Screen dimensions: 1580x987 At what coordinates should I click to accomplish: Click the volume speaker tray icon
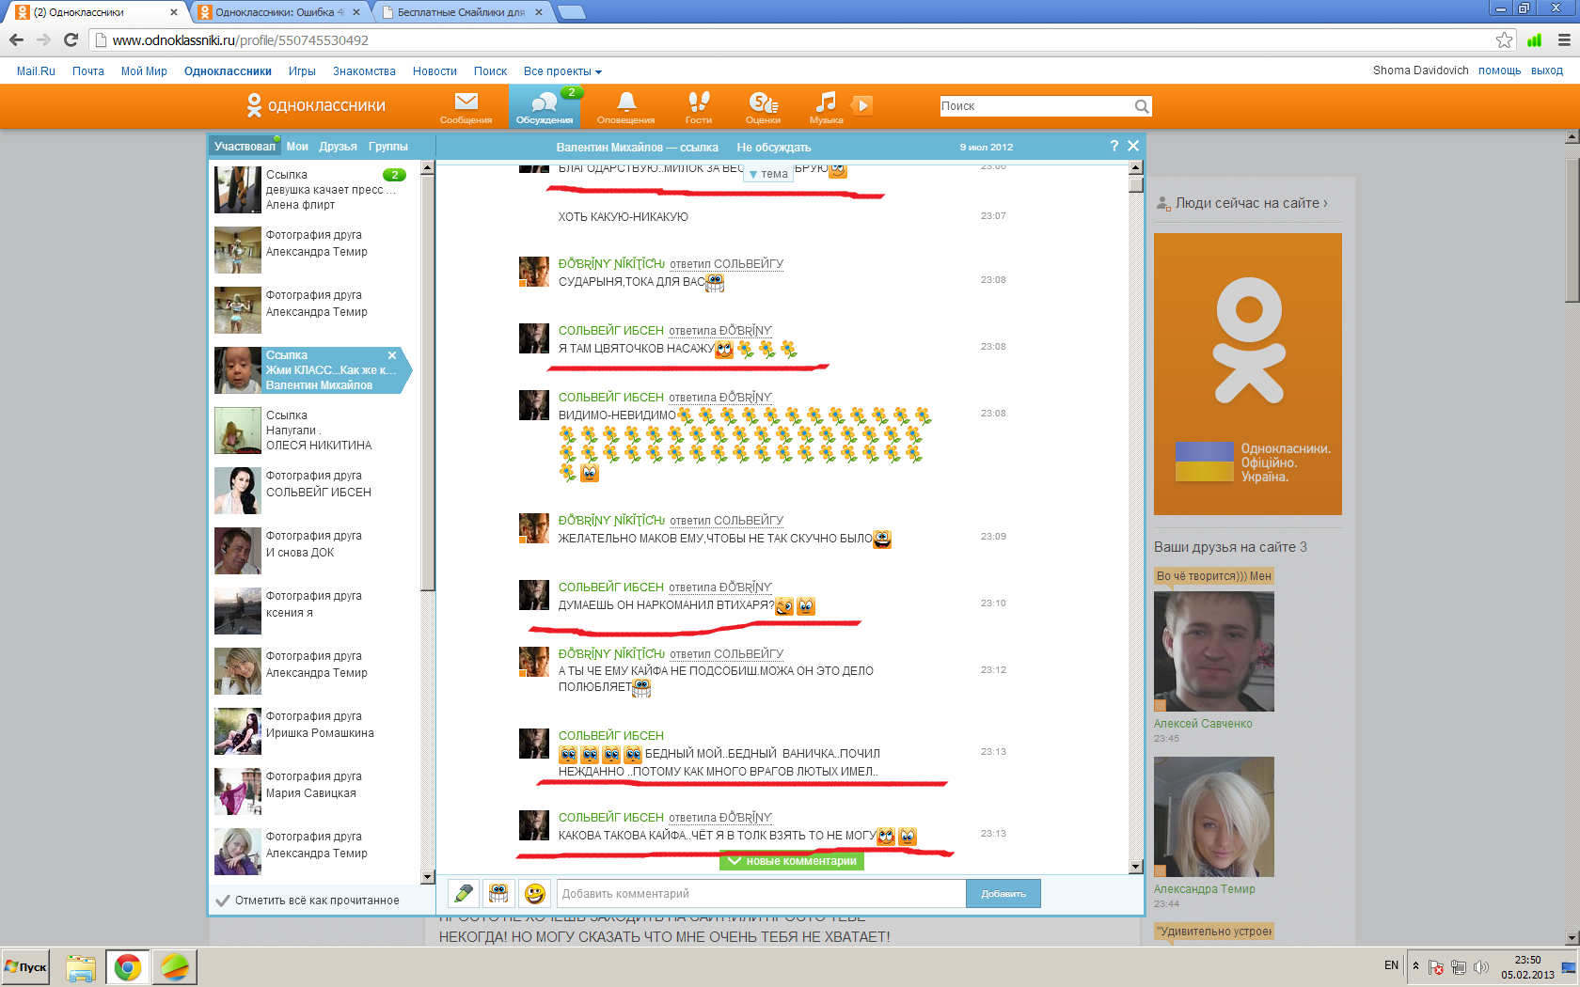click(x=1481, y=967)
